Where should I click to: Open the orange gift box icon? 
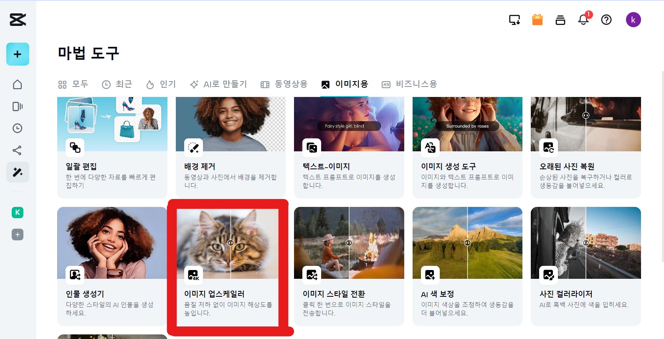pyautogui.click(x=537, y=20)
